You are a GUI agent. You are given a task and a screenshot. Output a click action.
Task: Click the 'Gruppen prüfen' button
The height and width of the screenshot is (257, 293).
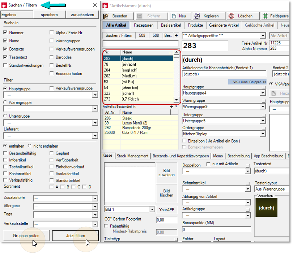click(26, 236)
